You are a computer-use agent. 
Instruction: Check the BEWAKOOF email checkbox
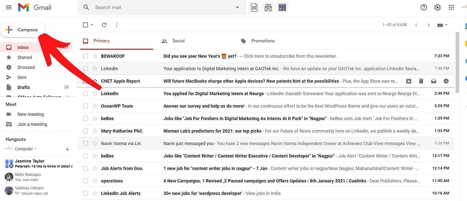tap(85, 56)
